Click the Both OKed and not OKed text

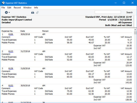(118, 25)
